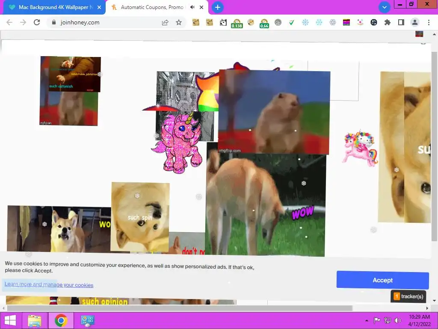Go back to the previous page
Screen dimensions: 438x329
[9, 22]
